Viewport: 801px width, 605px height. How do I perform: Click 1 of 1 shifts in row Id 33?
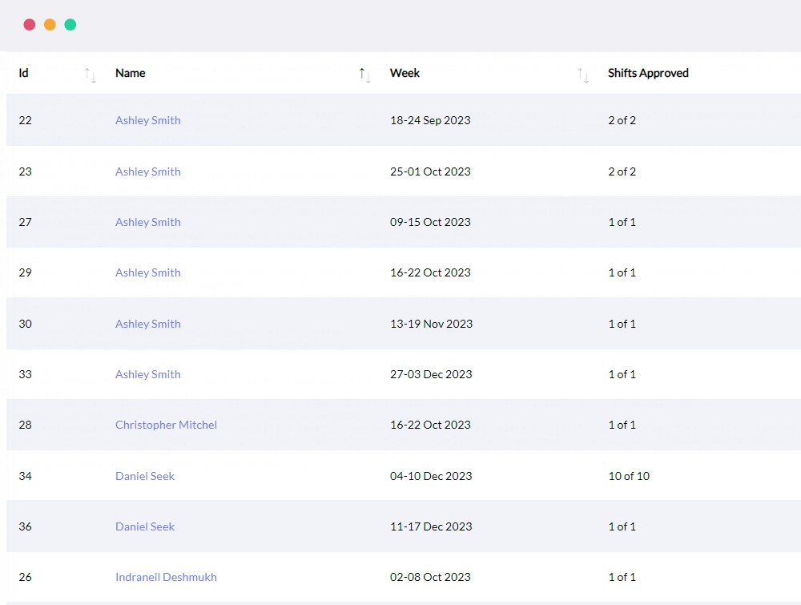[622, 374]
